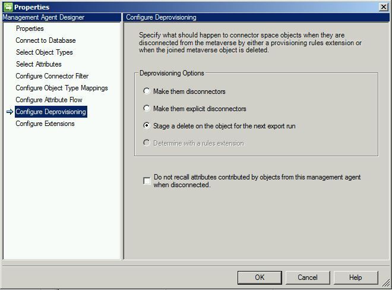The image size is (392, 290).
Task: Open Select Attributes page
Action: tap(39, 64)
